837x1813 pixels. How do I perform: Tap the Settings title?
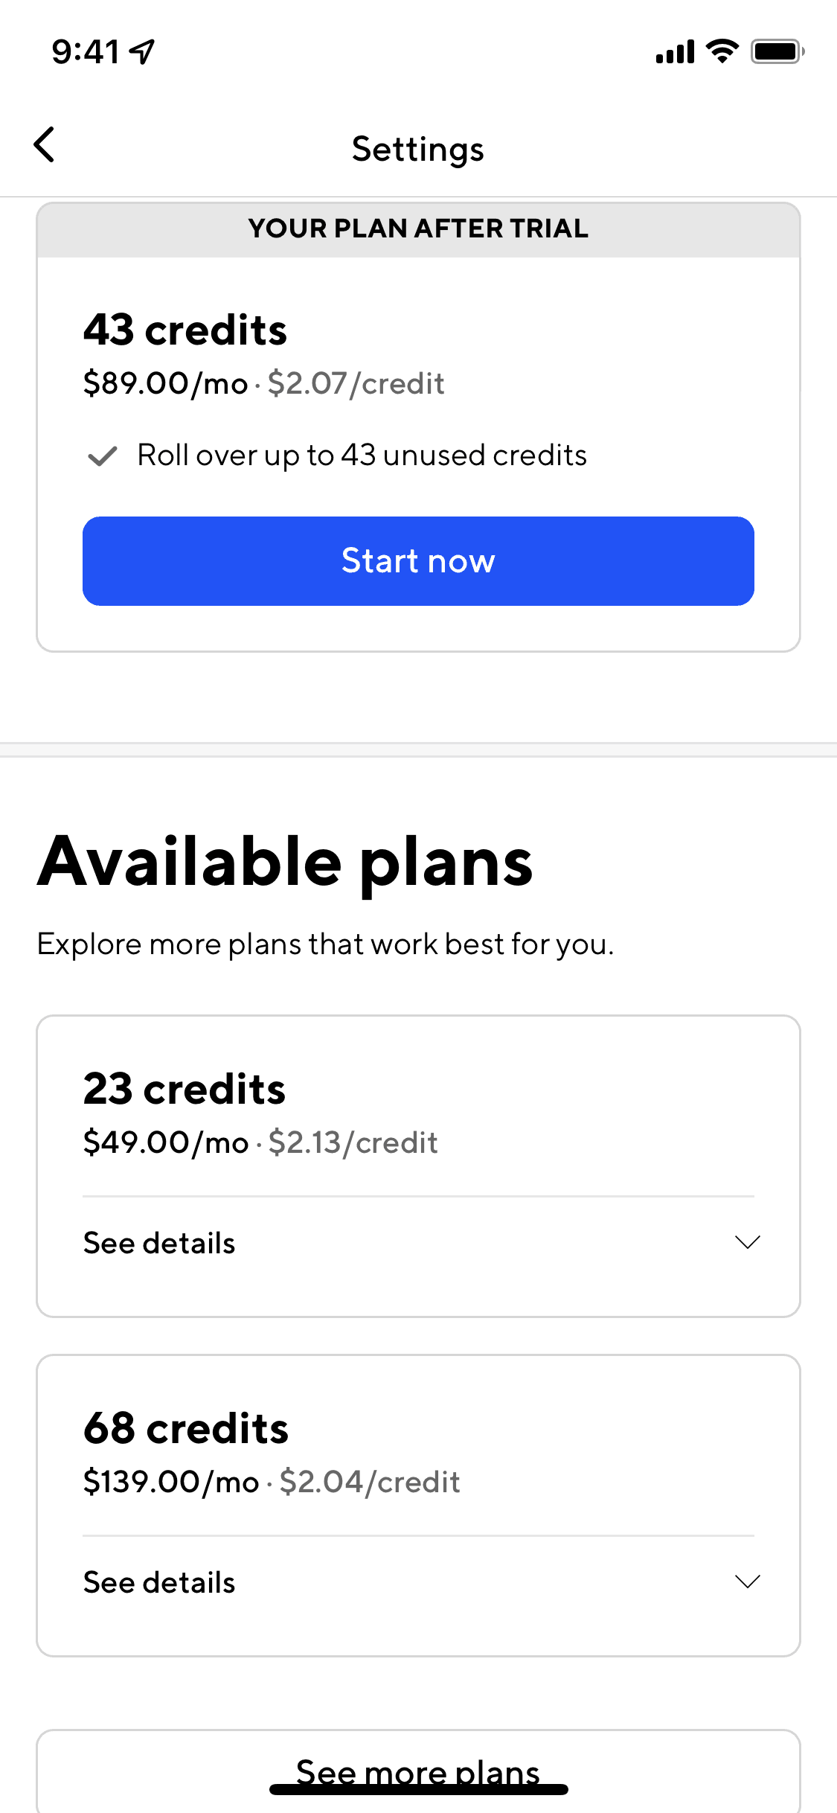coord(418,149)
